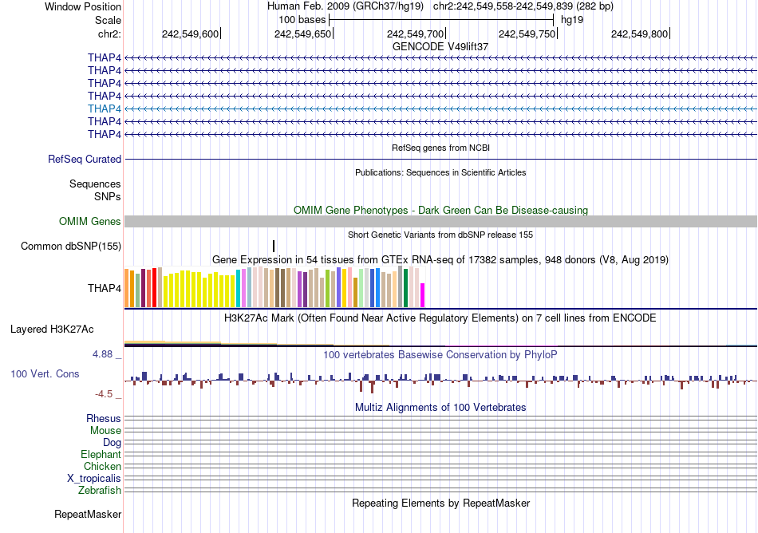
Task: Click the X_tropicalis alignment row label
Action: point(94,479)
